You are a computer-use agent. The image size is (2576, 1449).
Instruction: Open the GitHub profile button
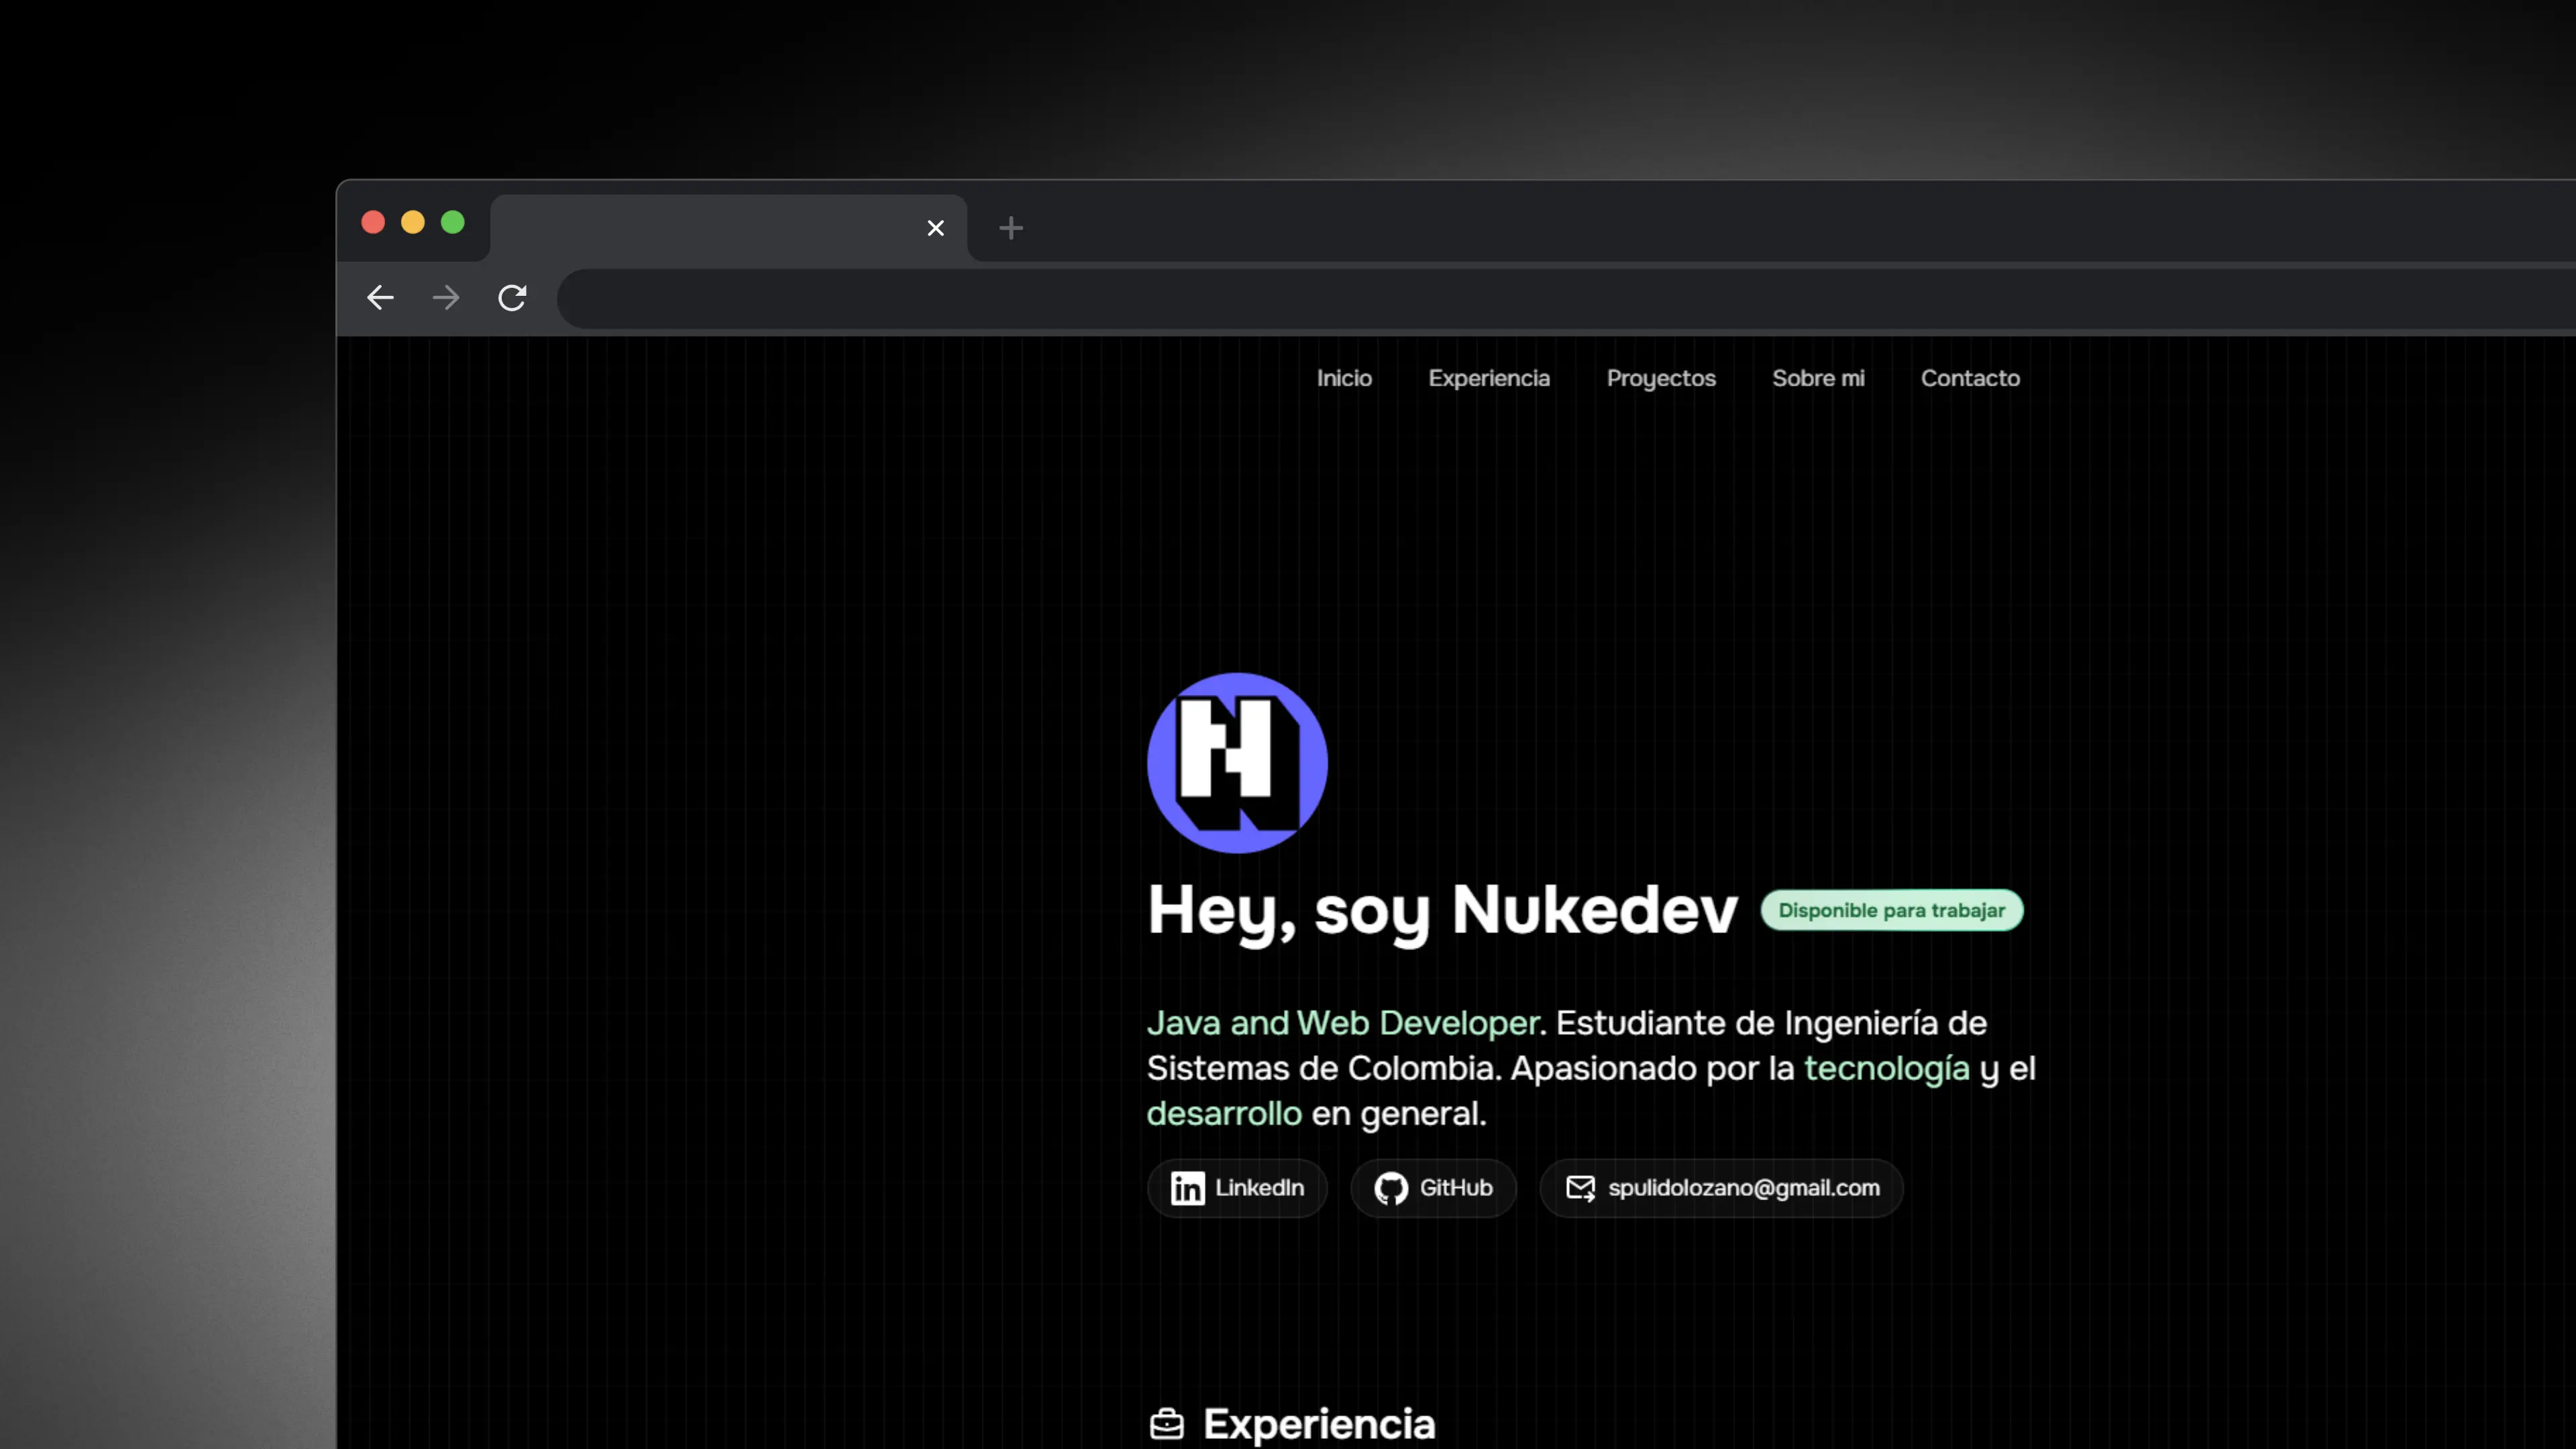tap(1433, 1188)
